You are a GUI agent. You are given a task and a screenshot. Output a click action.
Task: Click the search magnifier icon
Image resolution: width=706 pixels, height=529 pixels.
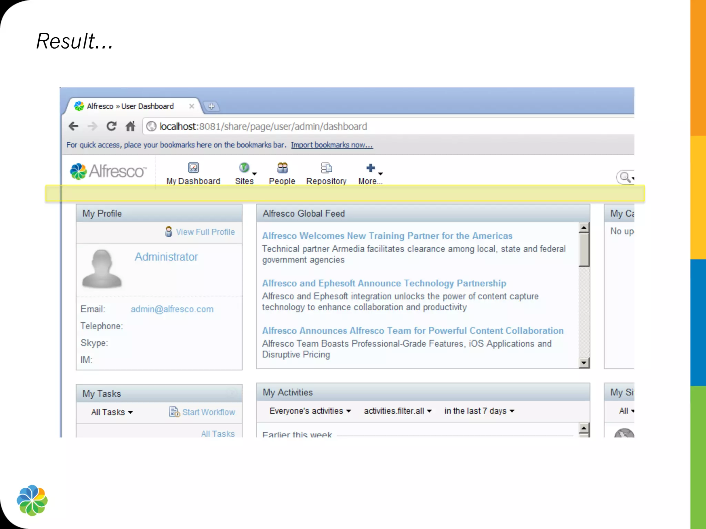click(x=625, y=177)
